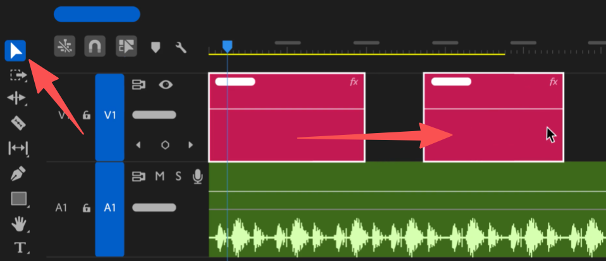Select the first pink video clip

pos(287,117)
